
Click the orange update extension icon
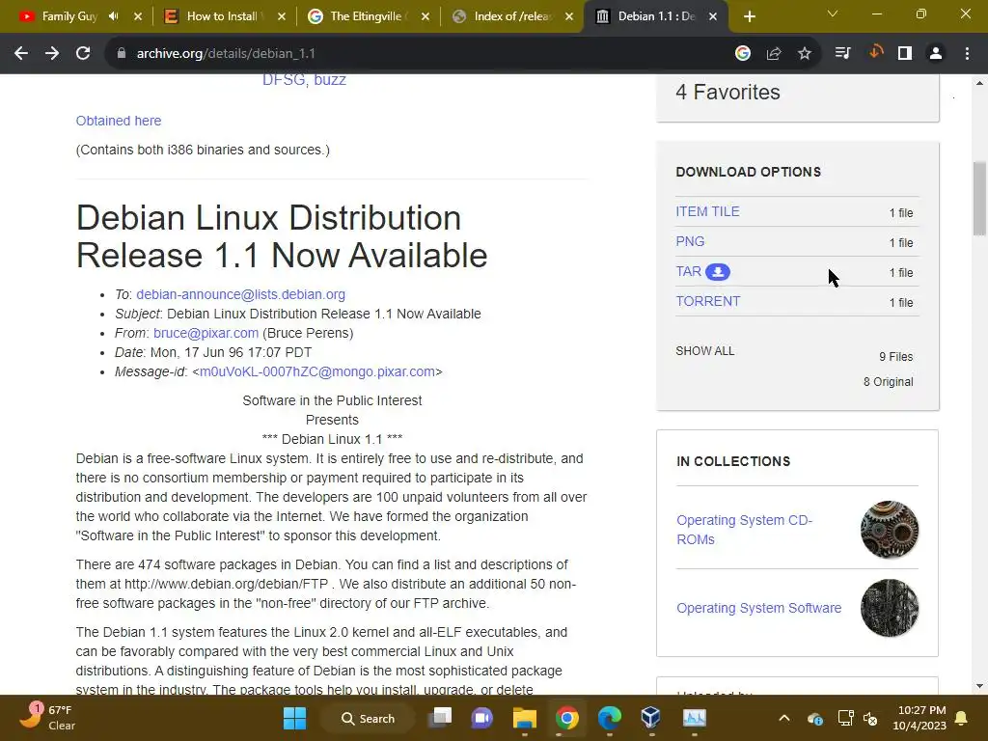(876, 53)
